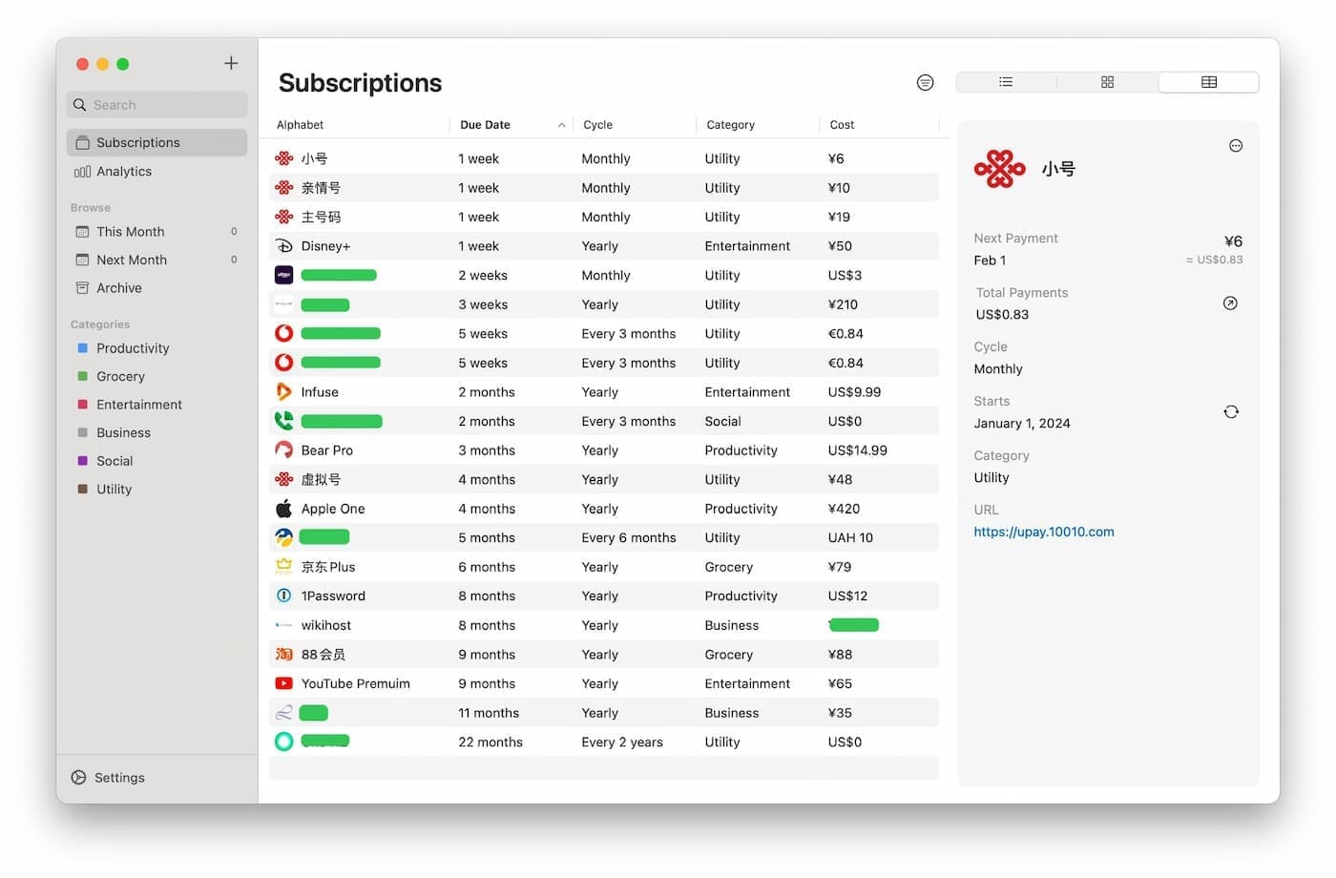Open the Analytics section
The image size is (1336, 878).
point(123,172)
